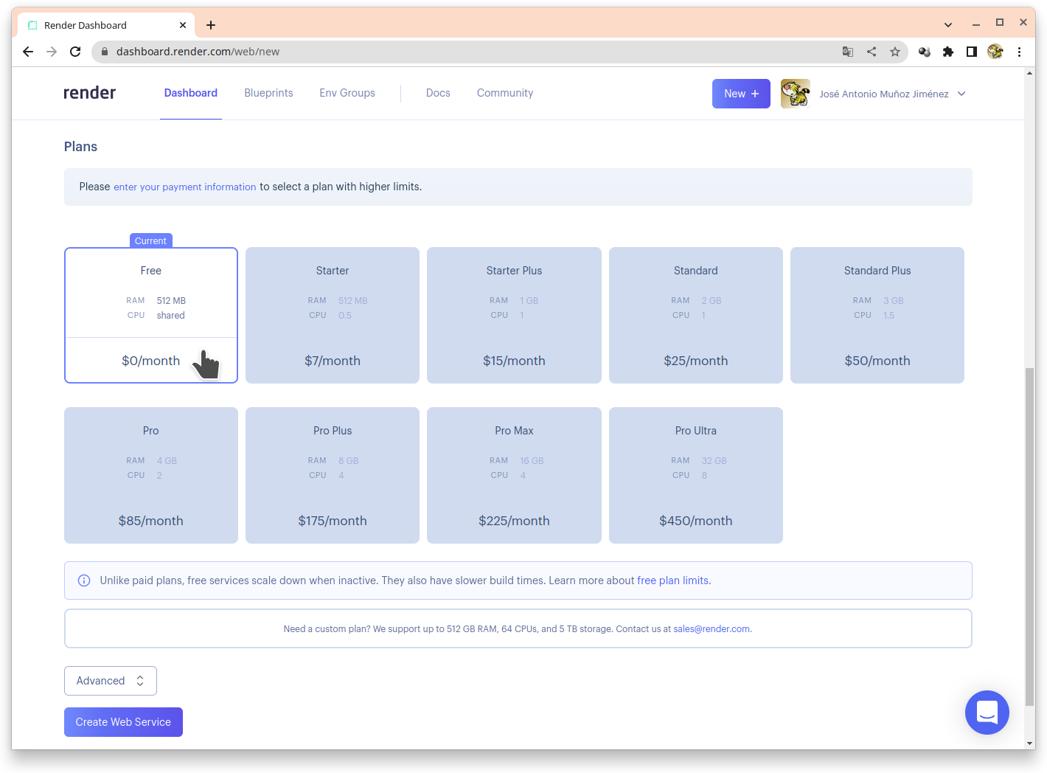The height and width of the screenshot is (773, 1047).
Task: Open the Extensions puzzle icon
Action: click(x=948, y=52)
